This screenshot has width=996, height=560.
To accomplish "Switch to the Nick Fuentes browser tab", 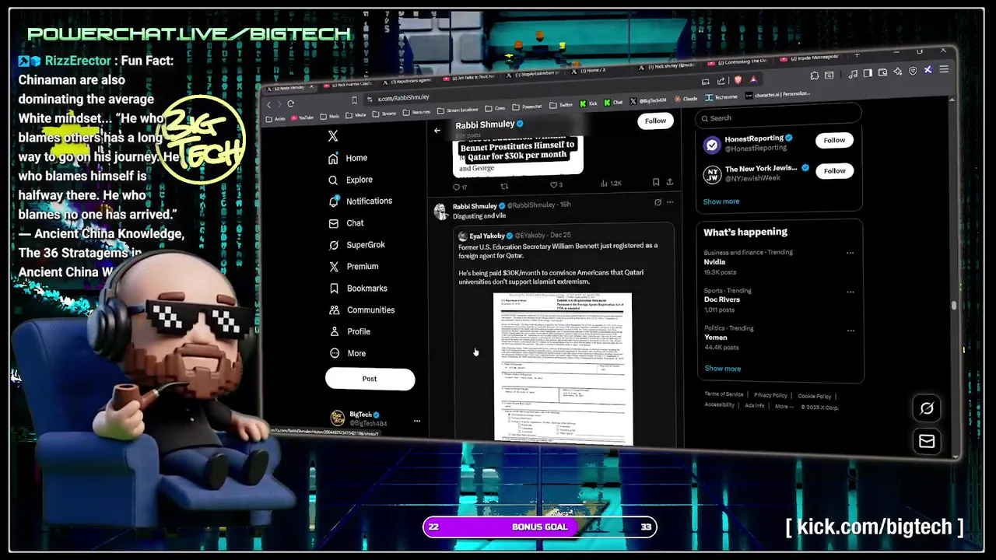I will pos(346,83).
